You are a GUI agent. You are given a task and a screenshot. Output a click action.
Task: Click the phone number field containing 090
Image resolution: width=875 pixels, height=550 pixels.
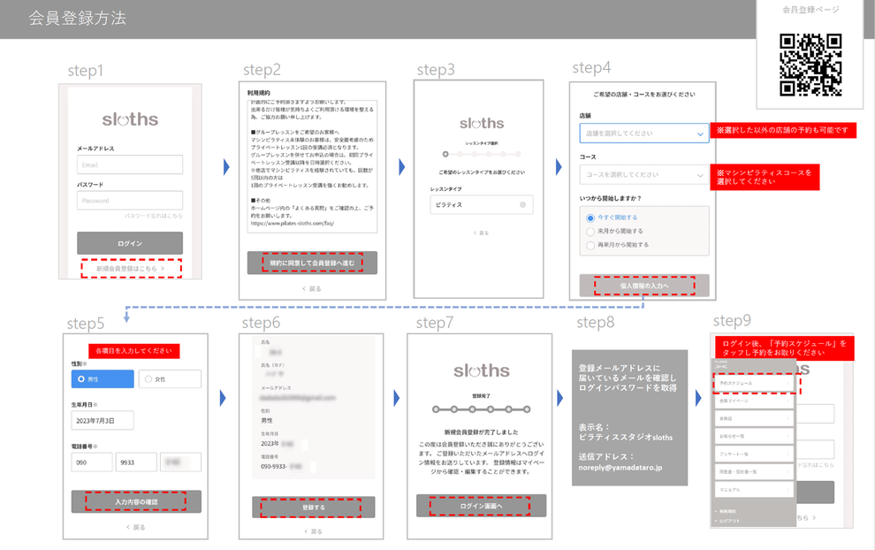[x=92, y=462]
